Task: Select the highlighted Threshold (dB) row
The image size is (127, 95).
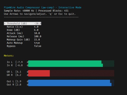Action: pos(22,23)
